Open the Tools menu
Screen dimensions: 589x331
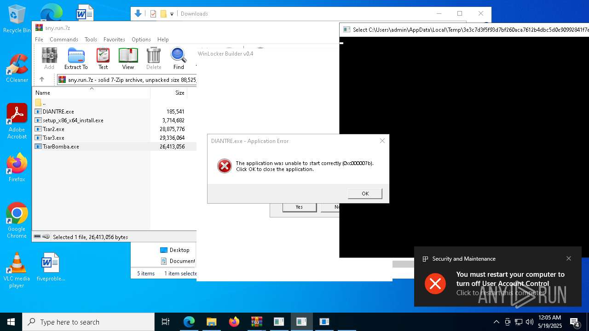click(91, 40)
